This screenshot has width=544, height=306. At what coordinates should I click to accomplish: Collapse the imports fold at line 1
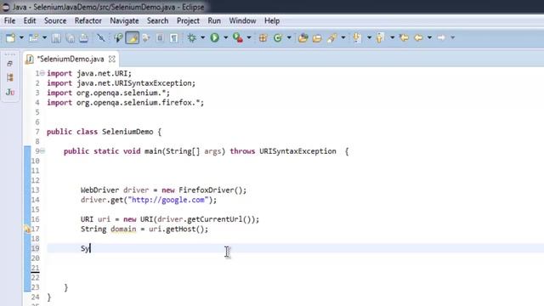[x=42, y=73]
